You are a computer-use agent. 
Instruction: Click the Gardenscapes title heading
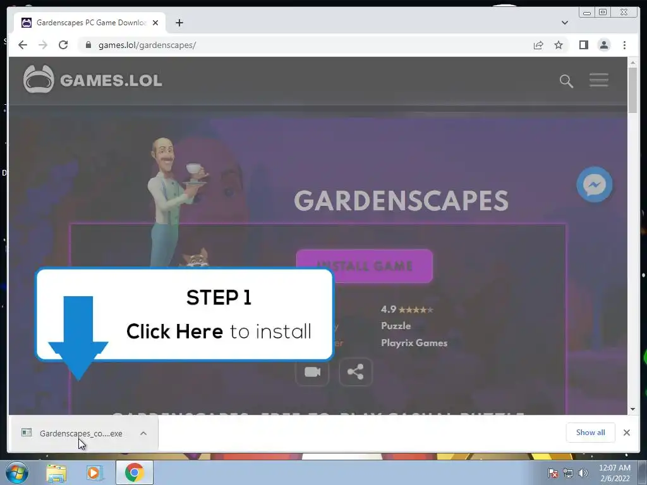click(401, 200)
